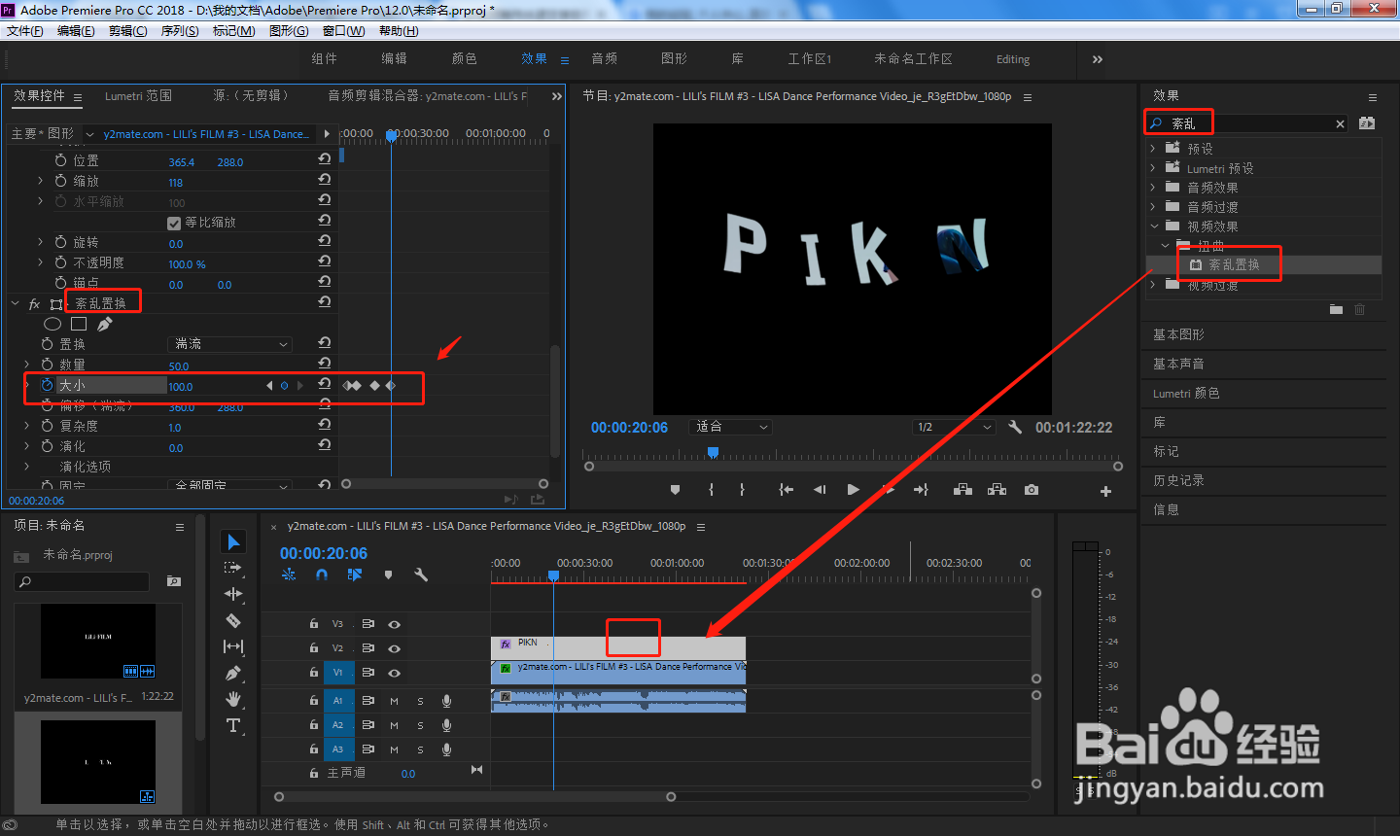Click the Lift button icon

(962, 490)
